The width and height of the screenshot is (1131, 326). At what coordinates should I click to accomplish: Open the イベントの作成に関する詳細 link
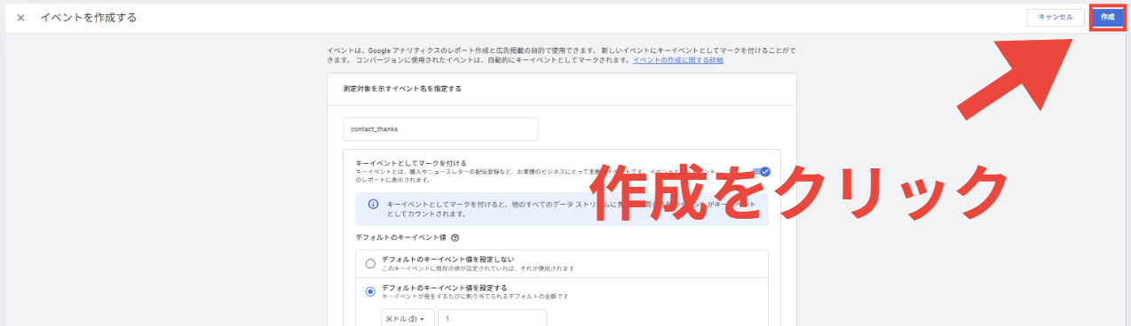click(x=677, y=60)
